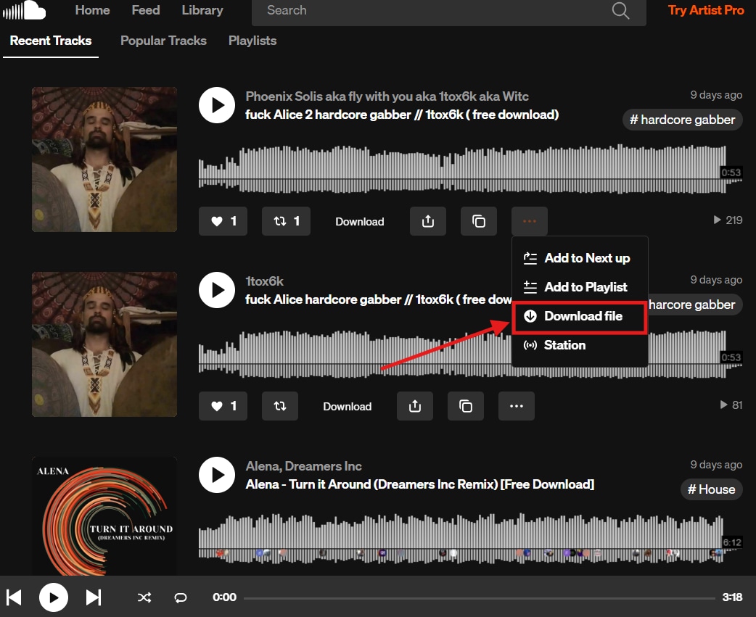The width and height of the screenshot is (756, 617).
Task: Start a Station from the open menu
Action: pyautogui.click(x=564, y=345)
